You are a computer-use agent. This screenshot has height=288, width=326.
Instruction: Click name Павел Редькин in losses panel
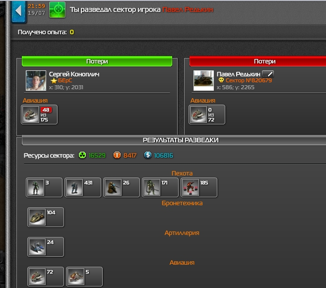pyautogui.click(x=238, y=74)
